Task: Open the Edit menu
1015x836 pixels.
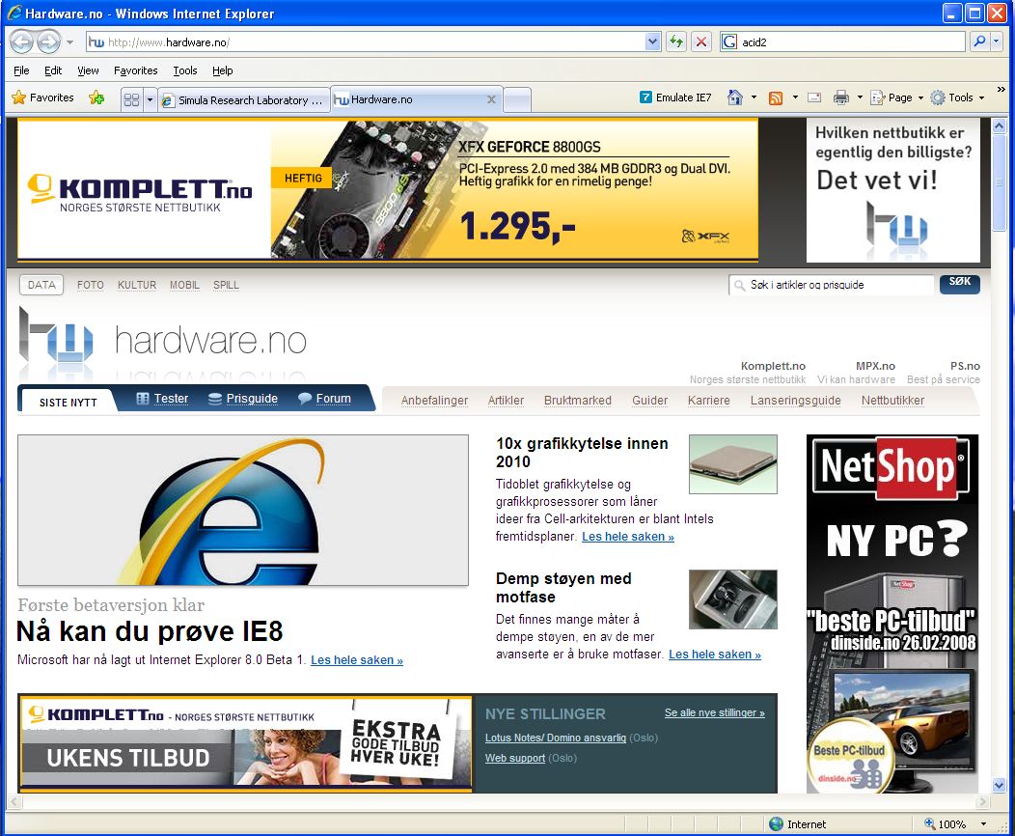Action: [53, 70]
